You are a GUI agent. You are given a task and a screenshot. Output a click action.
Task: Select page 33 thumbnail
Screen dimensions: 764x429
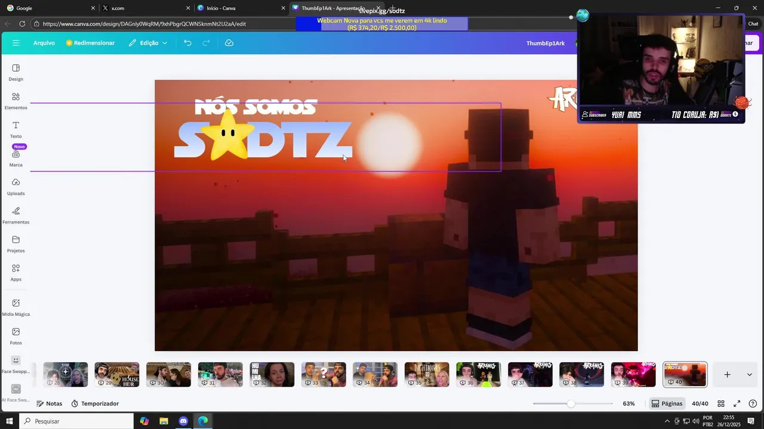(x=324, y=374)
